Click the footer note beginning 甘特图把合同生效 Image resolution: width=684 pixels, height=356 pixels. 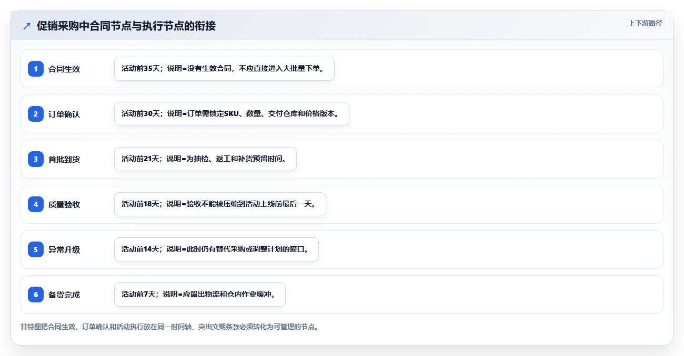point(169,327)
